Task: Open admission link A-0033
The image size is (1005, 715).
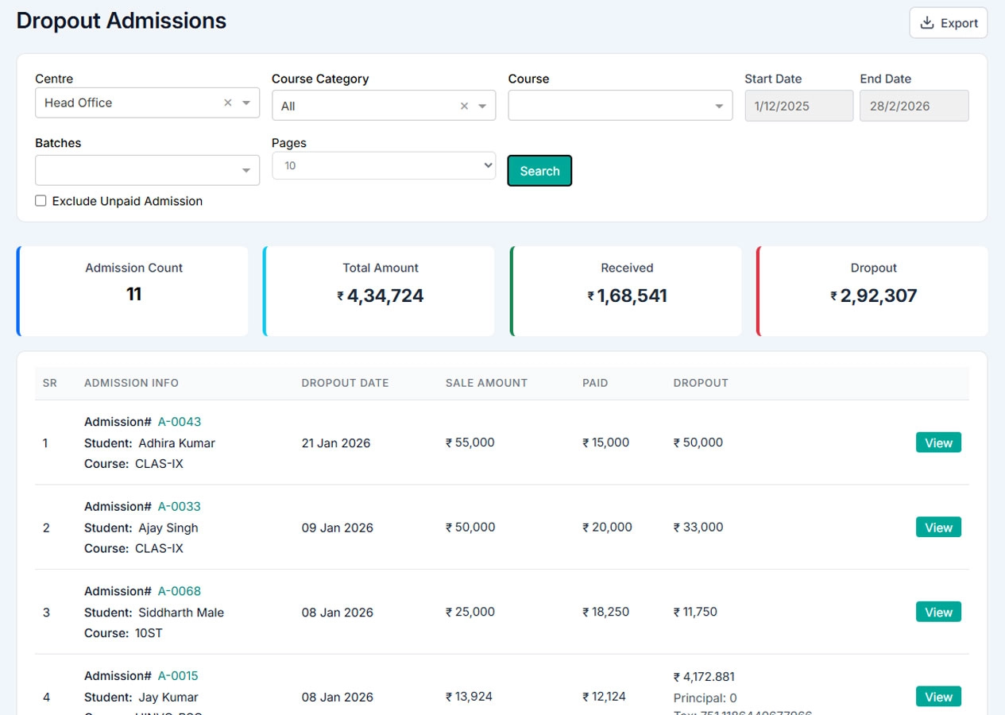Action: pyautogui.click(x=179, y=507)
